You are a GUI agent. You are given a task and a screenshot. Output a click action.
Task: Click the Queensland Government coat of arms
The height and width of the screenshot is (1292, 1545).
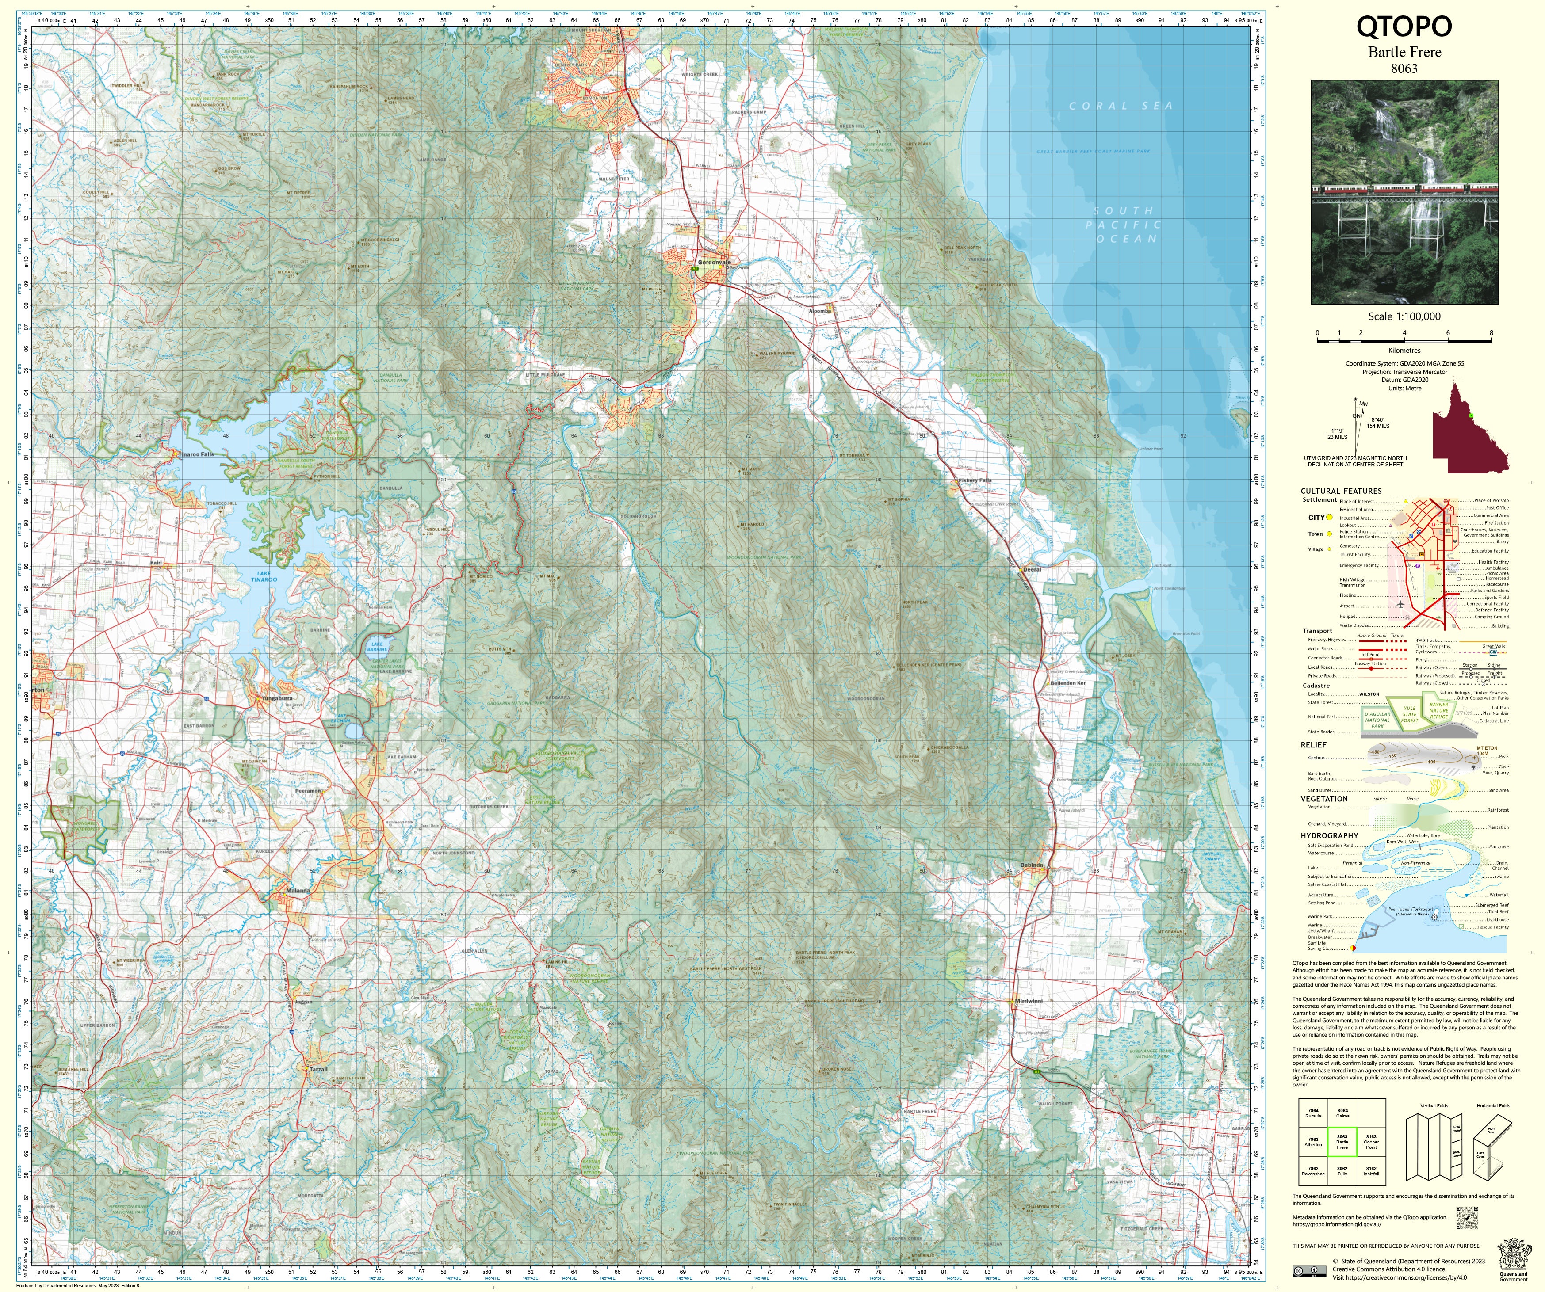click(1513, 1254)
